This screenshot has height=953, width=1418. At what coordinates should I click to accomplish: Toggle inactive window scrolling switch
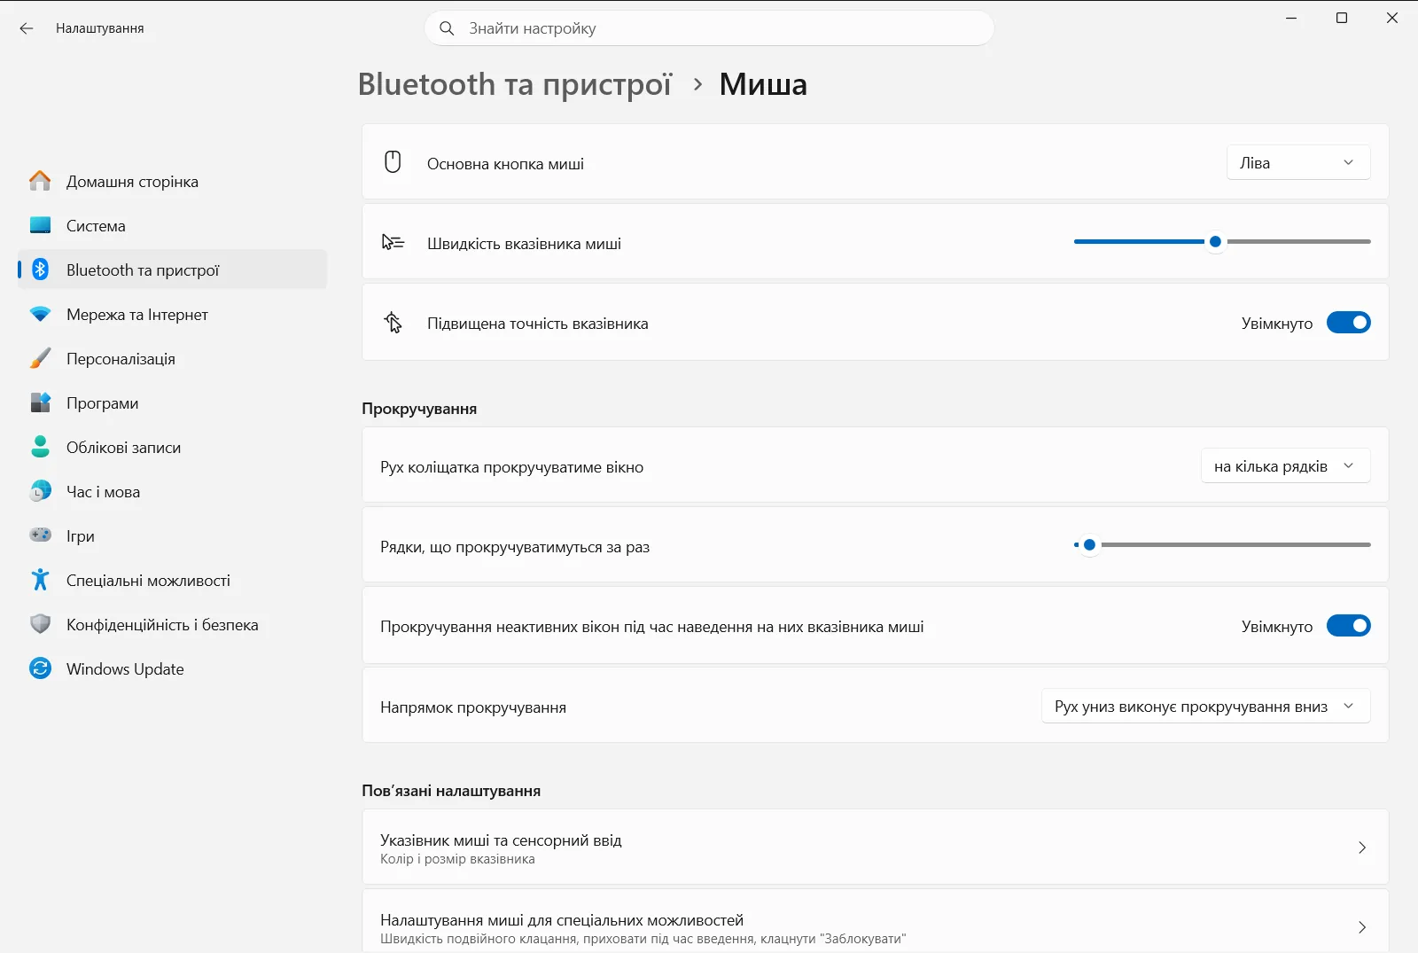tap(1348, 626)
